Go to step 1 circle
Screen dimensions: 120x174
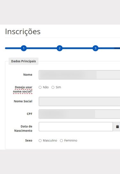pyautogui.click(x=24, y=48)
